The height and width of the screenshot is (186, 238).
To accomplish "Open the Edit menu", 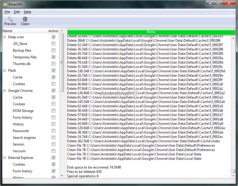I will click(x=17, y=12).
